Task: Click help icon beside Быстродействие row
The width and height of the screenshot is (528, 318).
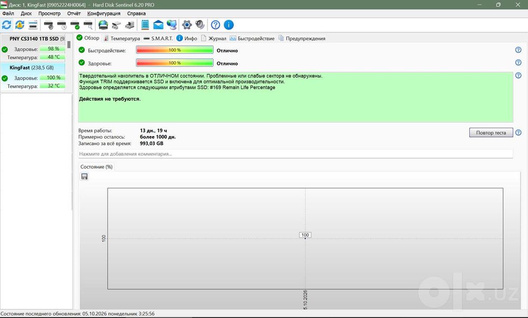Action: pyautogui.click(x=518, y=50)
